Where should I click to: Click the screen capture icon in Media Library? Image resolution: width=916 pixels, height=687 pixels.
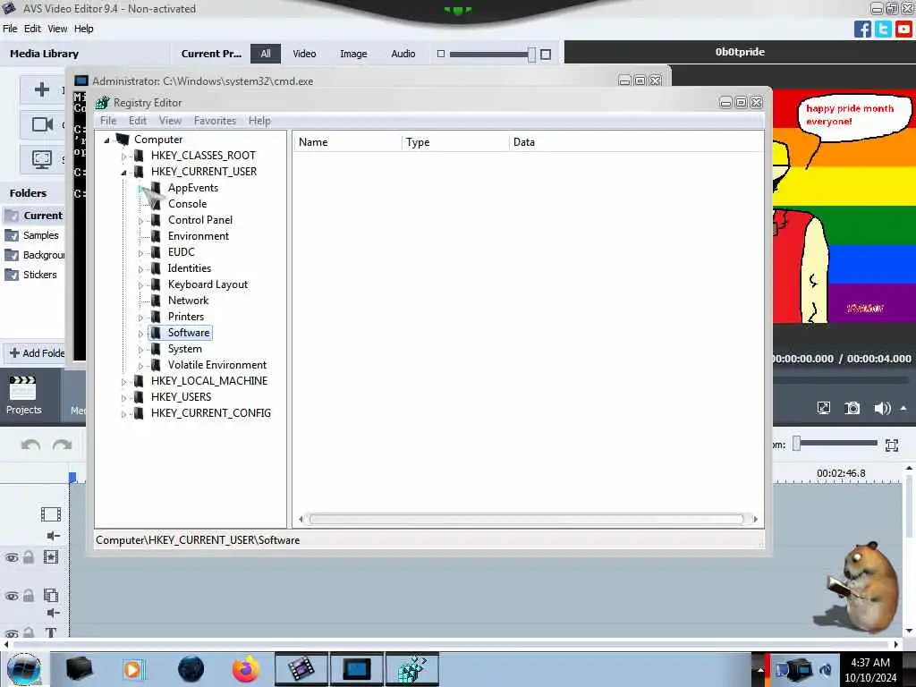click(42, 159)
